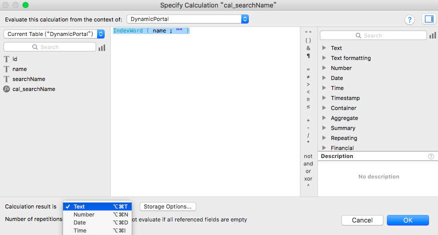Toggle the functions pane sidebar icon
The image size is (438, 235).
(429, 19)
